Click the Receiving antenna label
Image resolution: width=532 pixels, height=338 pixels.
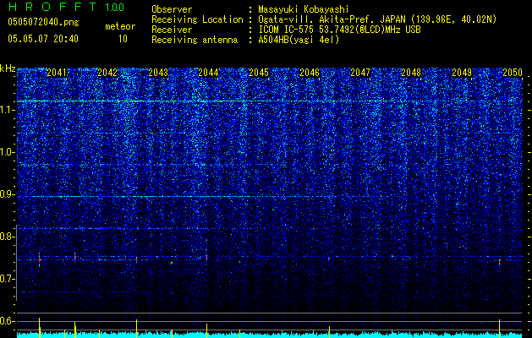195,40
